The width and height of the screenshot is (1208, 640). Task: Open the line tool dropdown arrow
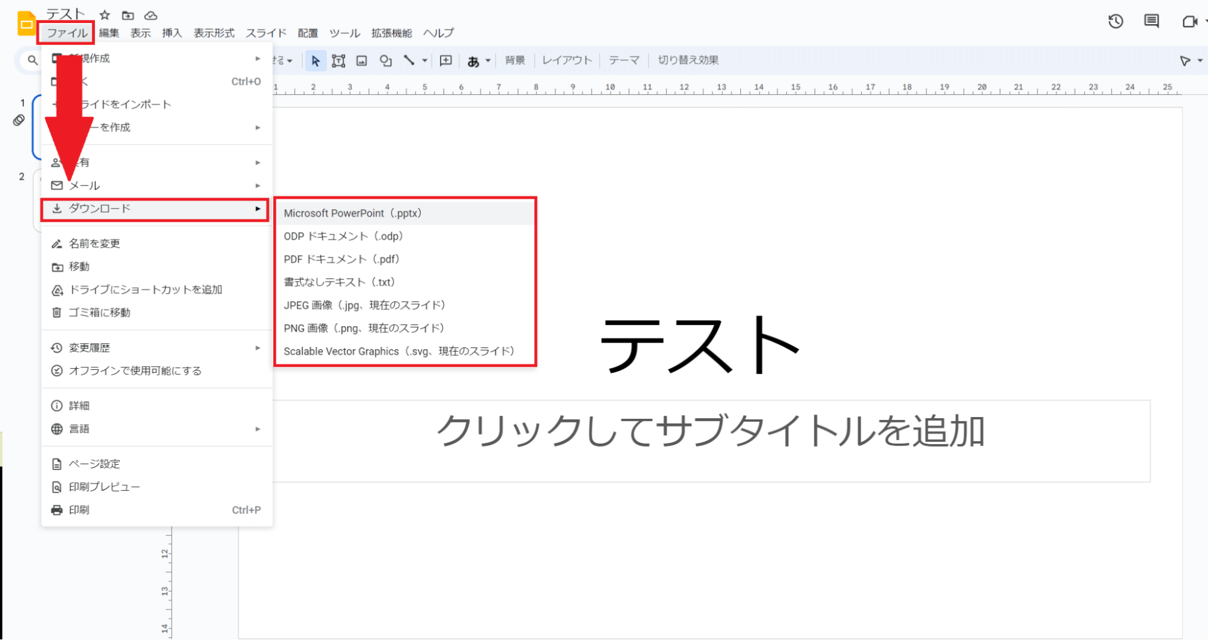pos(424,60)
